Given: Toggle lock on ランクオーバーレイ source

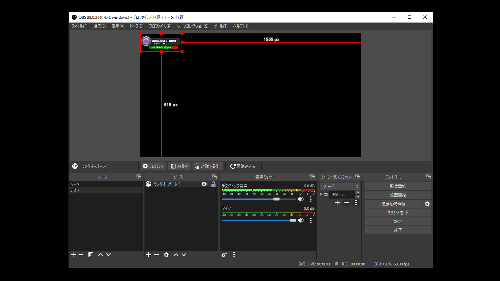Looking at the screenshot, I should 214,184.
